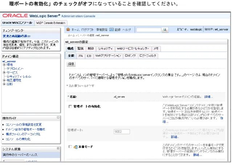Select the ログ・フィルタ sub-tab
The width and height of the screenshot is (232, 167).
pos(148,56)
